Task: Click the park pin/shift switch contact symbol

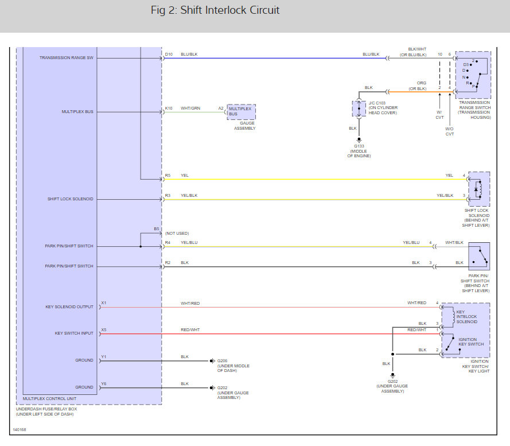Action: 479,256
